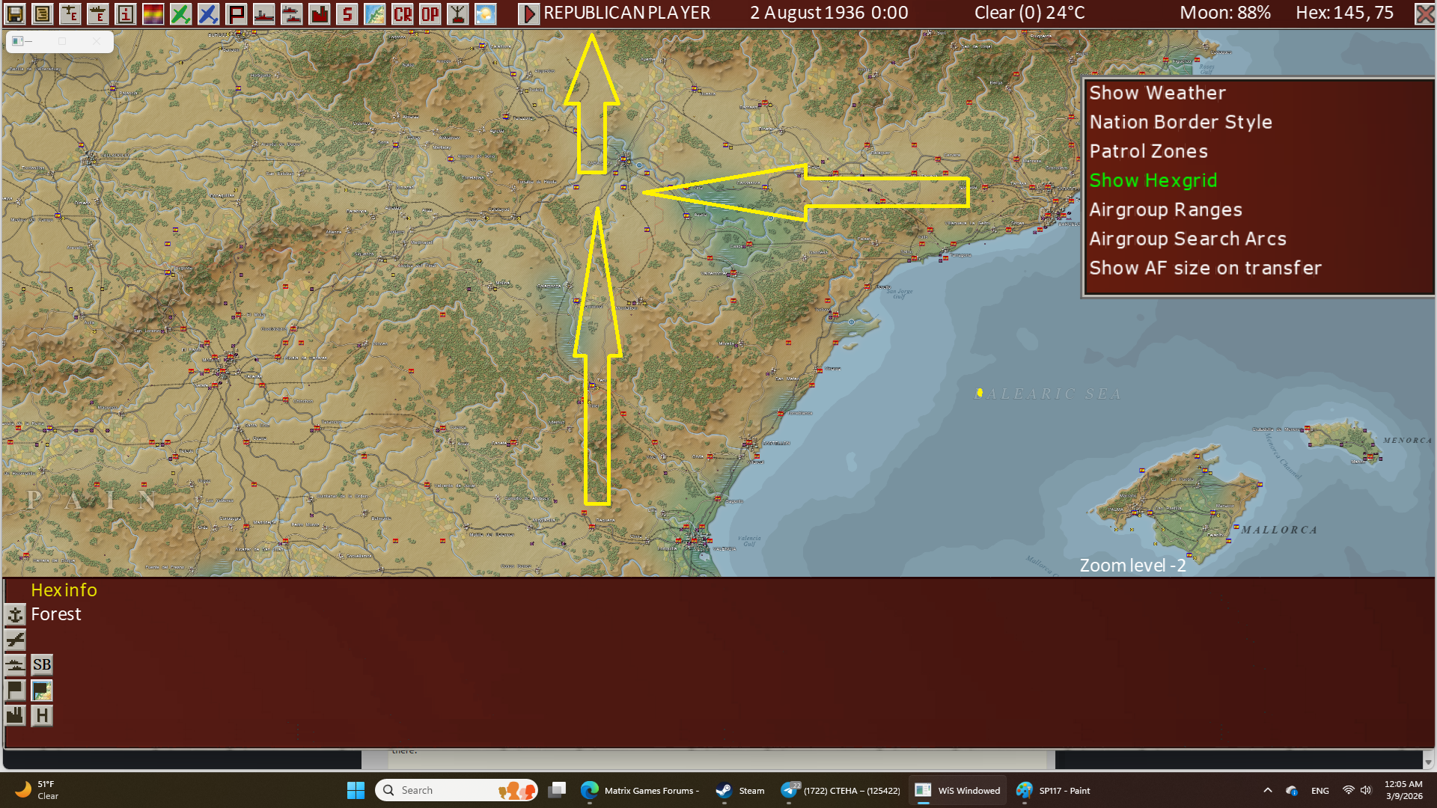Viewport: 1437px width, 808px height.
Task: Open Steam from the Windows taskbar
Action: click(x=740, y=790)
